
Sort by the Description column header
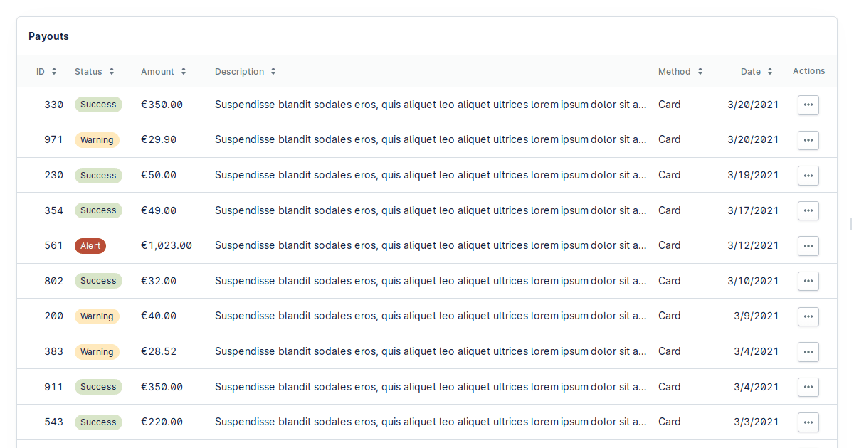click(x=245, y=72)
